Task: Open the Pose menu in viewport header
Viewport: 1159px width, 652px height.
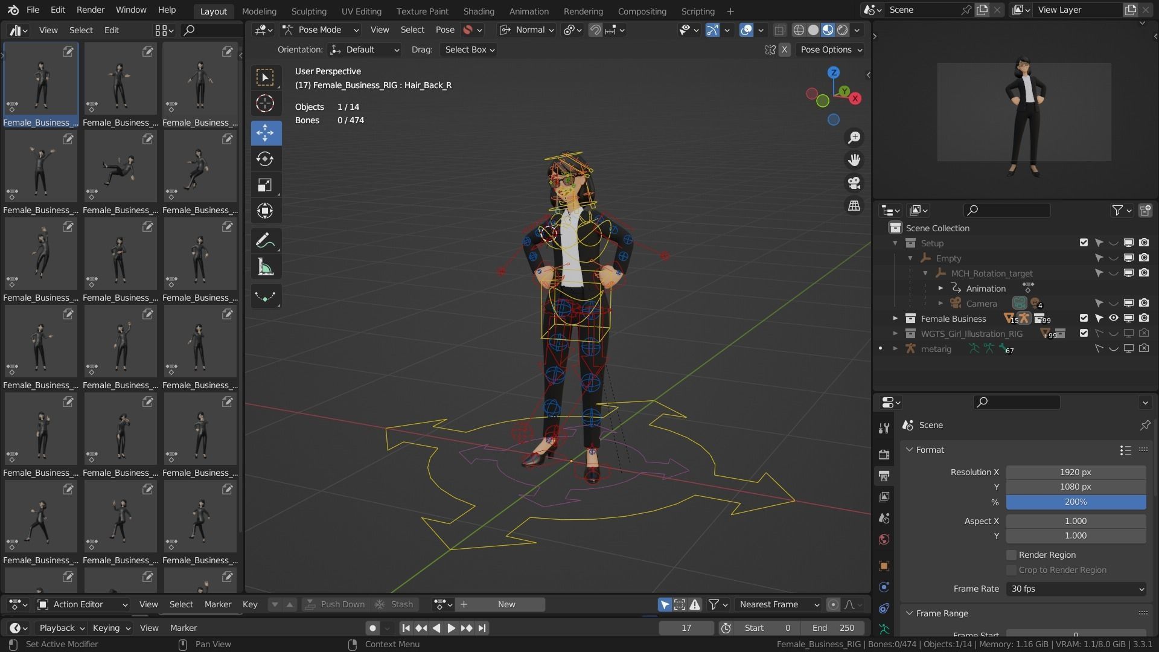Action: coord(445,30)
